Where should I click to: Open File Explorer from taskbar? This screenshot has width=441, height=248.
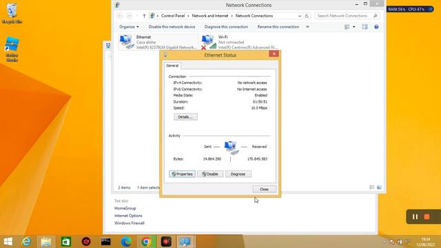[46, 242]
